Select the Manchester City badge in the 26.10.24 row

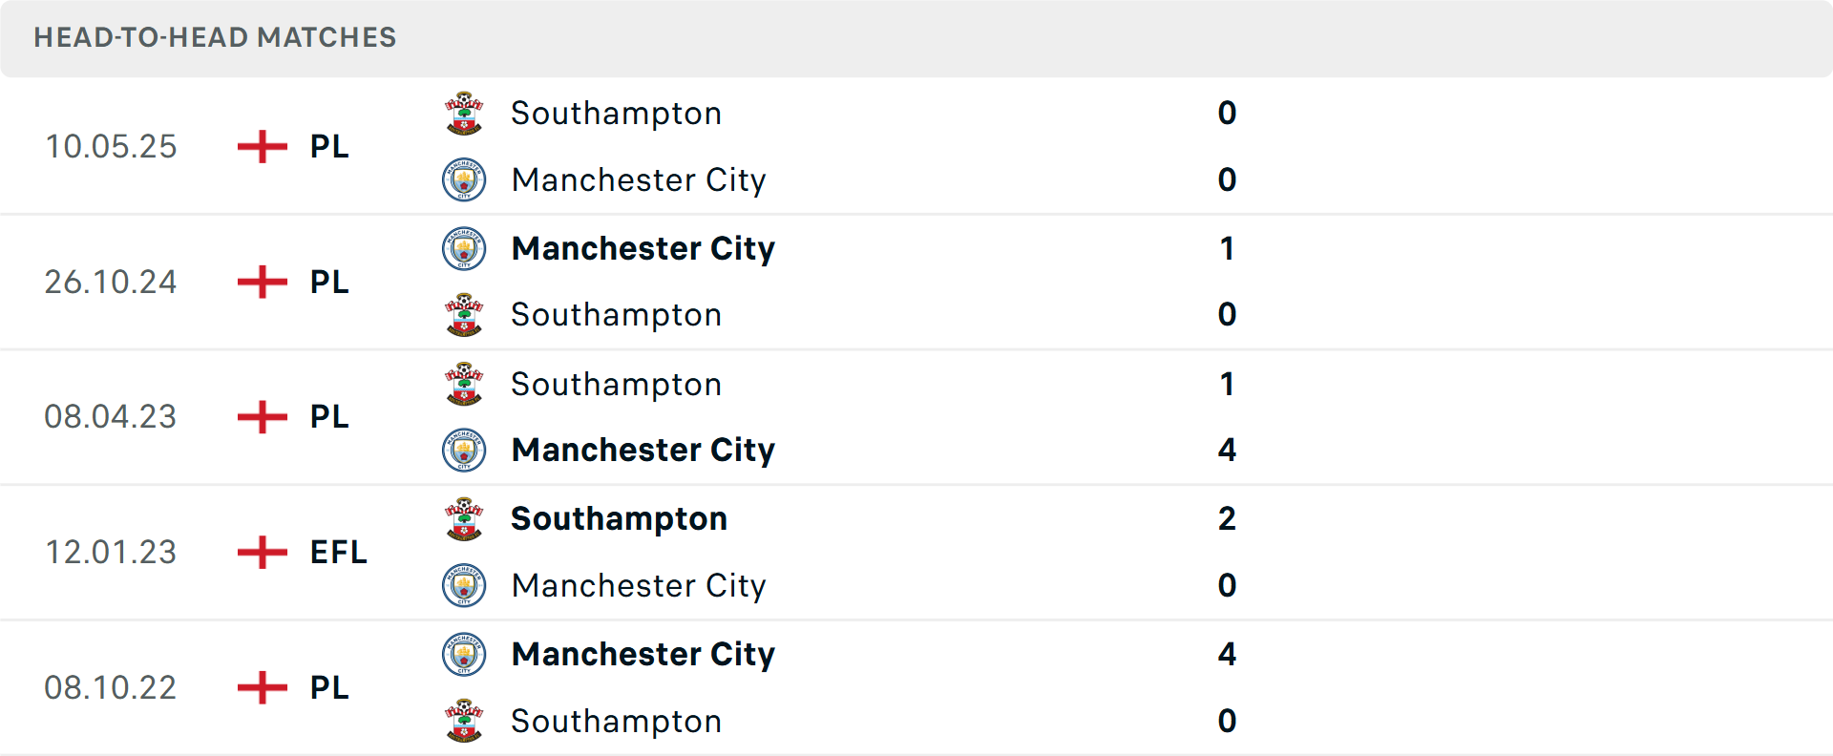click(x=464, y=248)
